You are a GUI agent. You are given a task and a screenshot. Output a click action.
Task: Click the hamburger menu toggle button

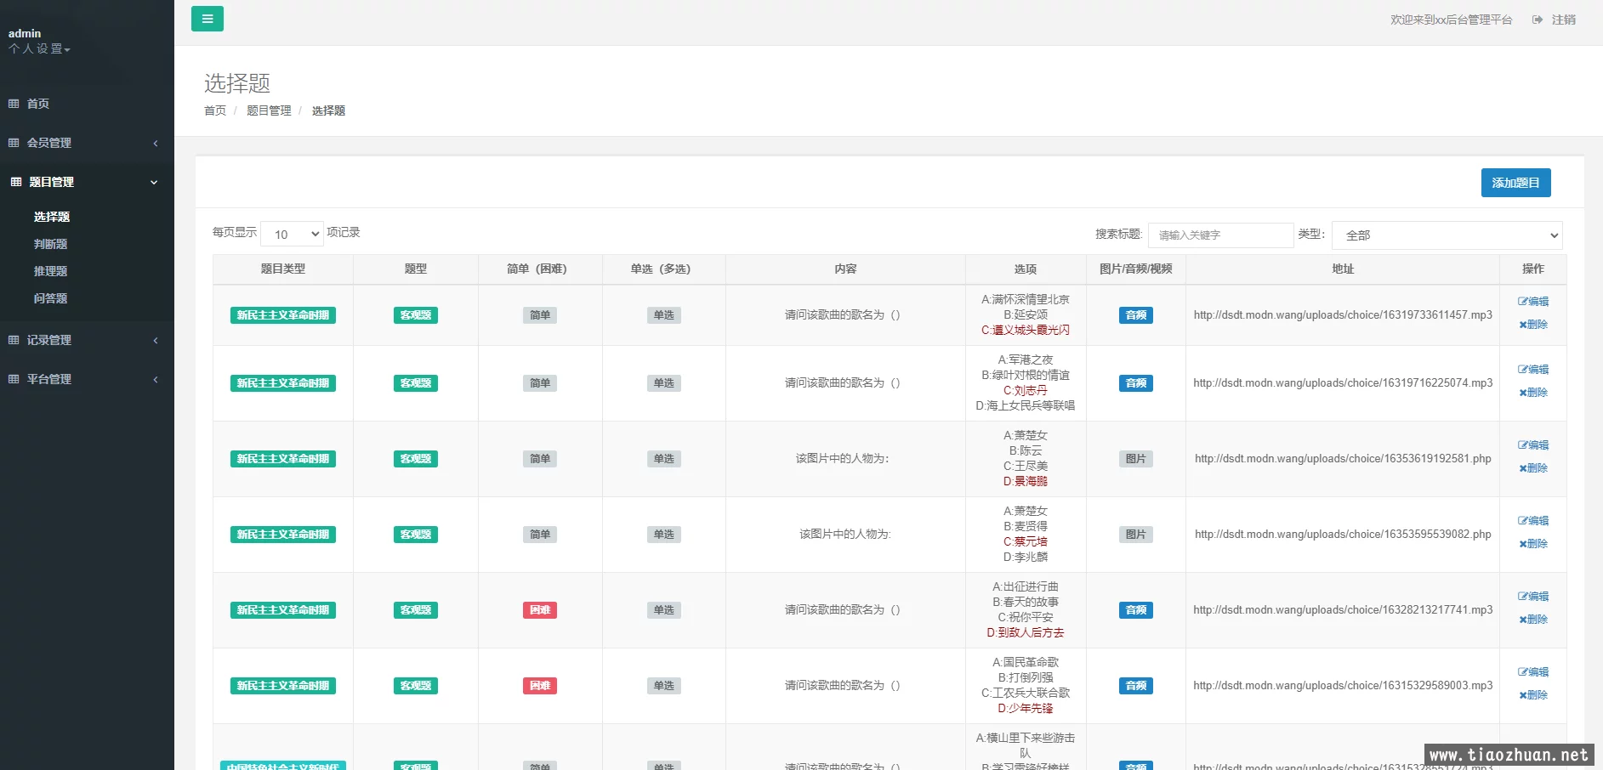[207, 19]
